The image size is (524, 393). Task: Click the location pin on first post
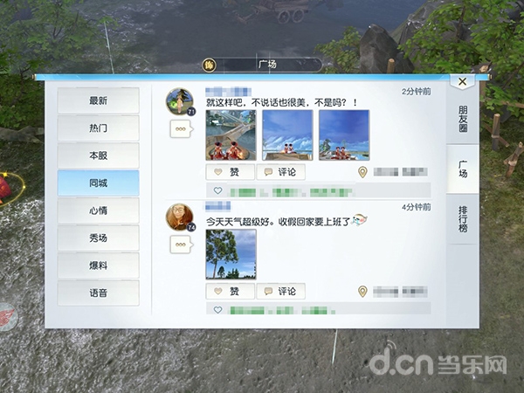tap(362, 172)
